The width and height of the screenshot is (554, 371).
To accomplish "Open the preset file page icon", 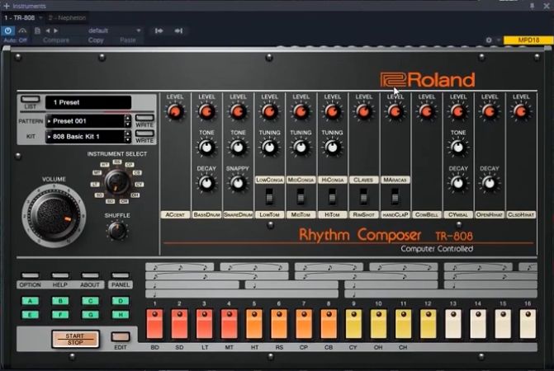I will pos(37,31).
